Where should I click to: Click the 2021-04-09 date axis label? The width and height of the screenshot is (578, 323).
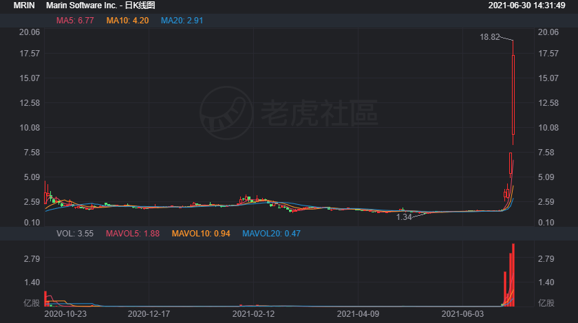358,314
